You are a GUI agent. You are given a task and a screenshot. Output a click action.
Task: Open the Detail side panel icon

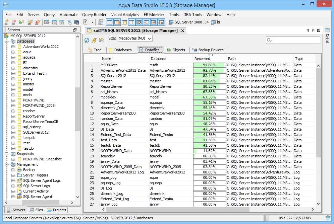click(327, 30)
